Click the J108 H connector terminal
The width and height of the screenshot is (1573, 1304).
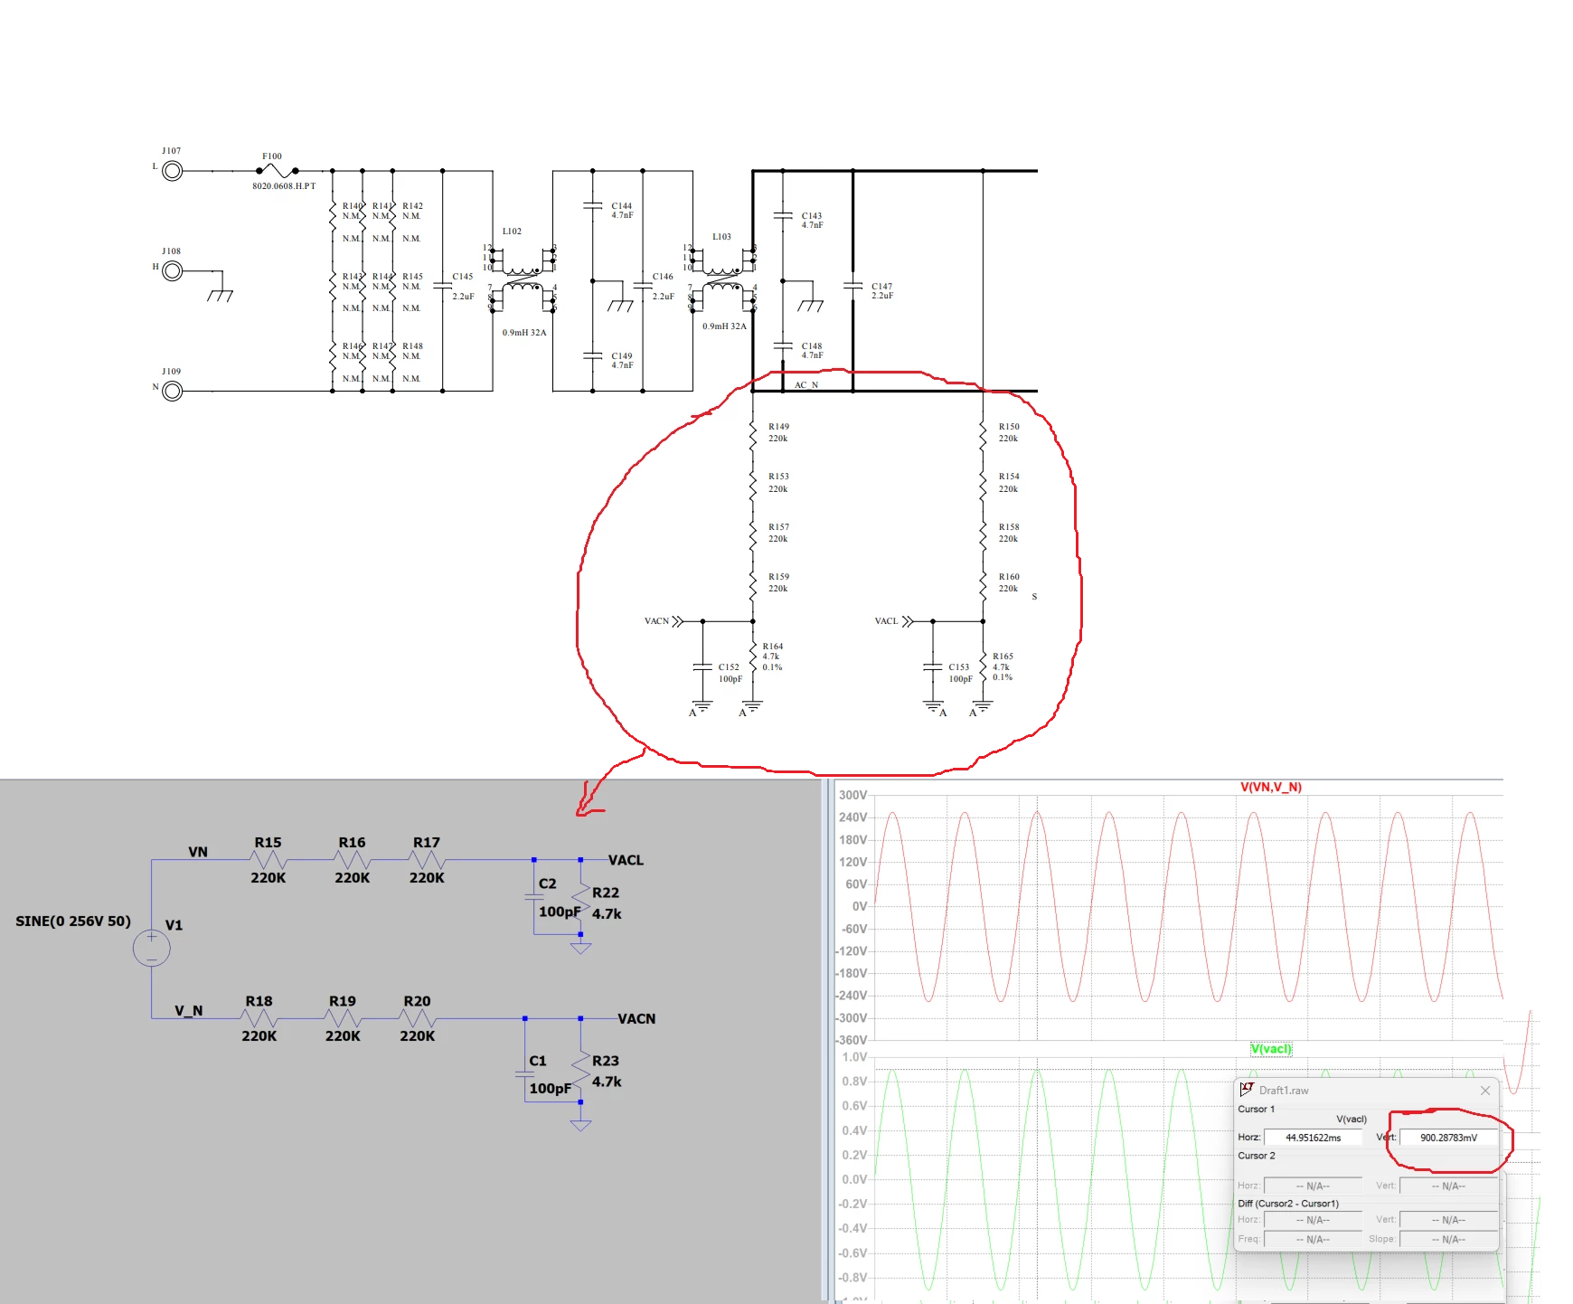point(172,271)
